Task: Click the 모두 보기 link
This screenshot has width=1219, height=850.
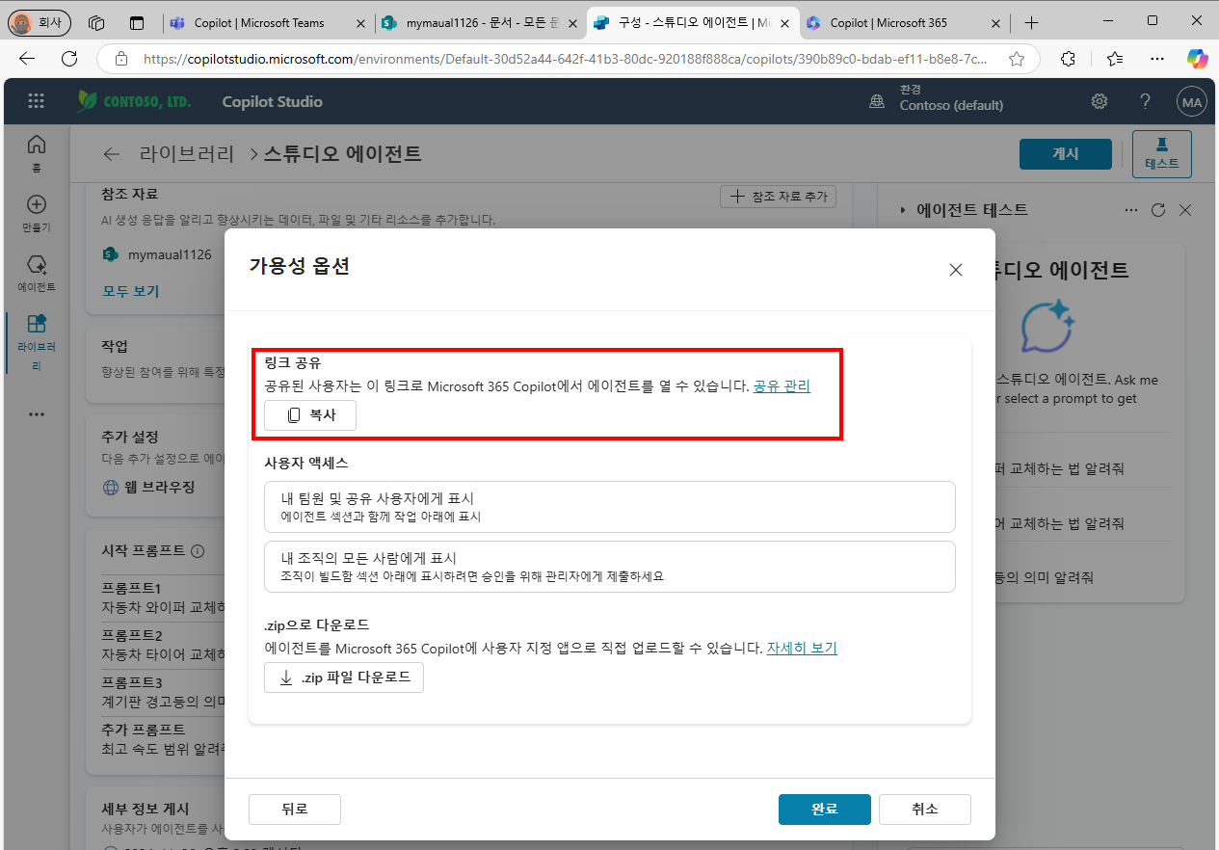Action: coord(131,291)
